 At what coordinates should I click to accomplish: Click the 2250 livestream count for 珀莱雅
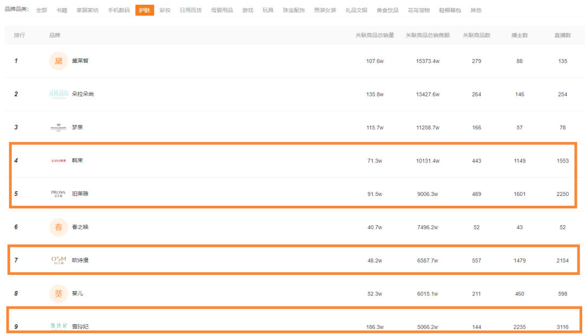pyautogui.click(x=563, y=194)
